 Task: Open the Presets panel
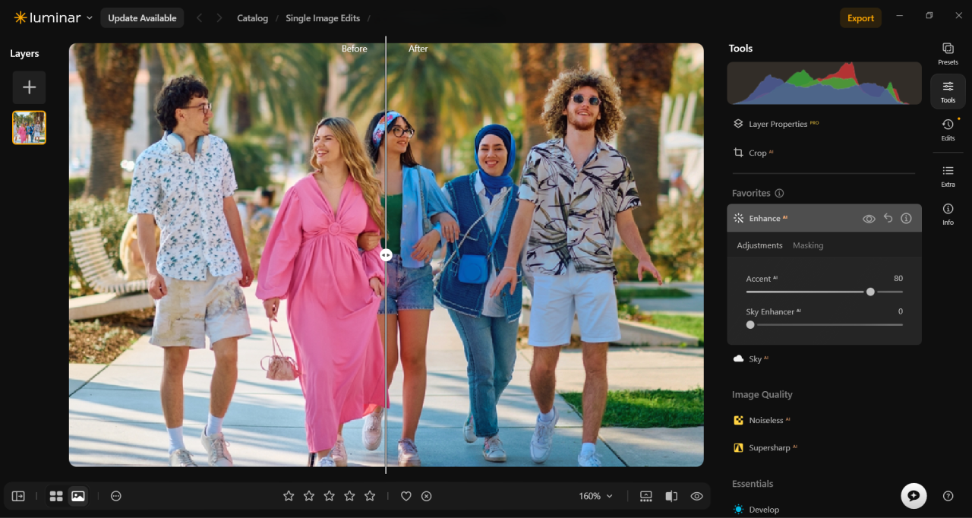948,53
